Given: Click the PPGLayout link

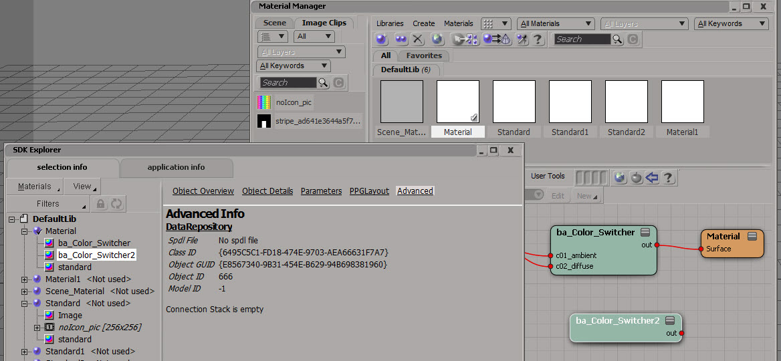Looking at the screenshot, I should pyautogui.click(x=369, y=191).
